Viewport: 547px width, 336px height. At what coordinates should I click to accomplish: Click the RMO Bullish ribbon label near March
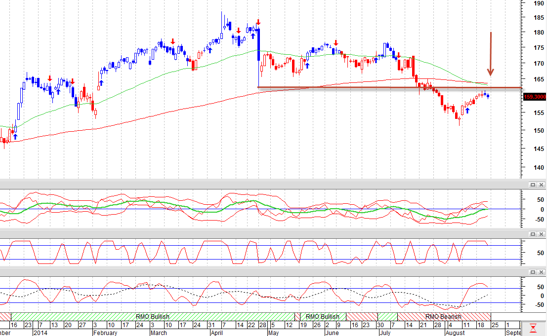(x=153, y=316)
